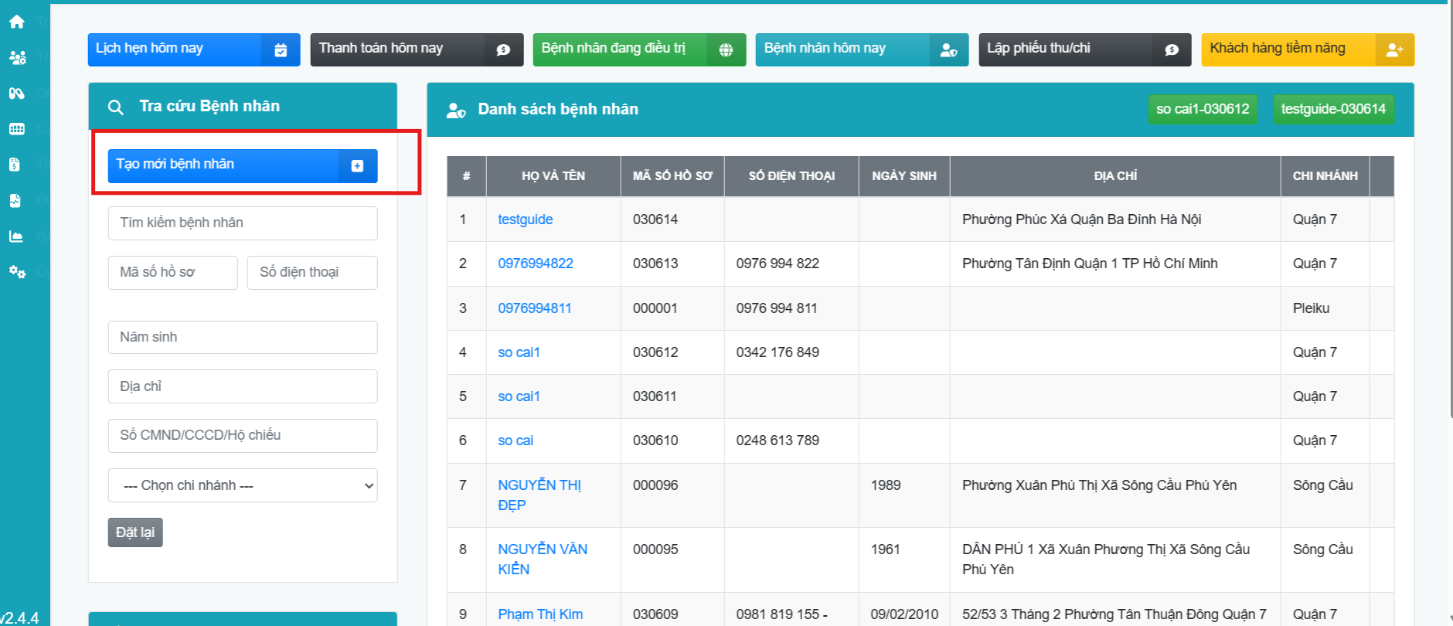1453x626 pixels.
Task: Open patient link testguide
Action: [526, 219]
